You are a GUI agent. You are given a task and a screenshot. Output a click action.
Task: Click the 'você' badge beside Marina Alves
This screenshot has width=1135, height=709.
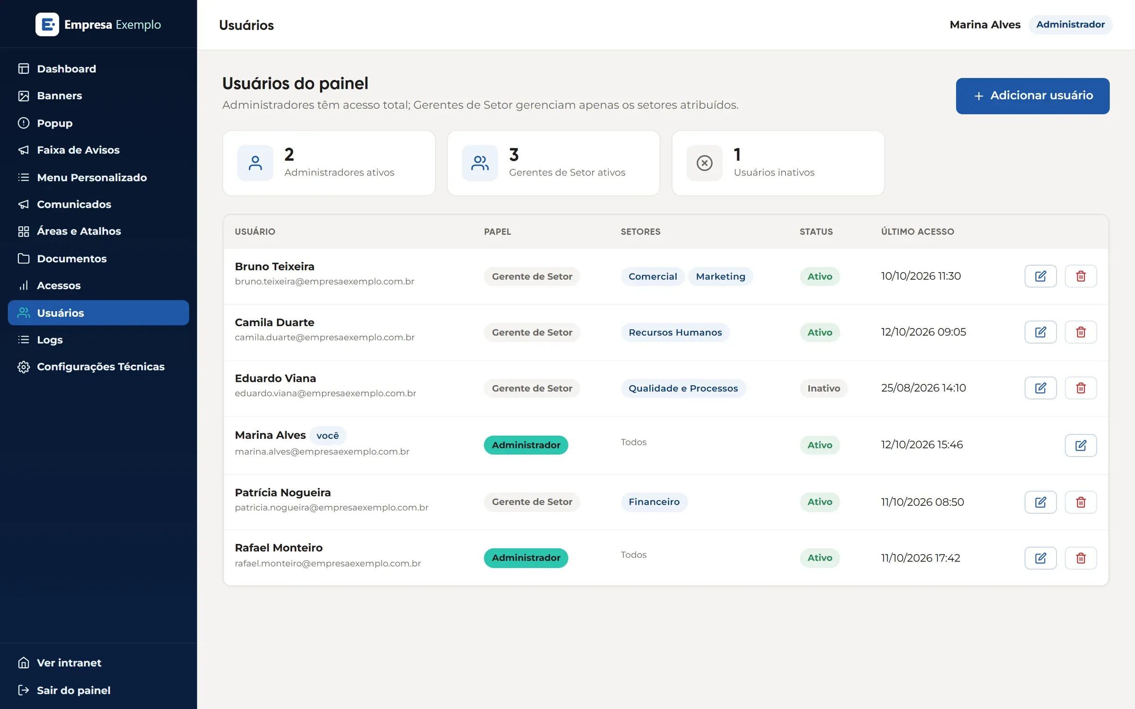(x=328, y=436)
